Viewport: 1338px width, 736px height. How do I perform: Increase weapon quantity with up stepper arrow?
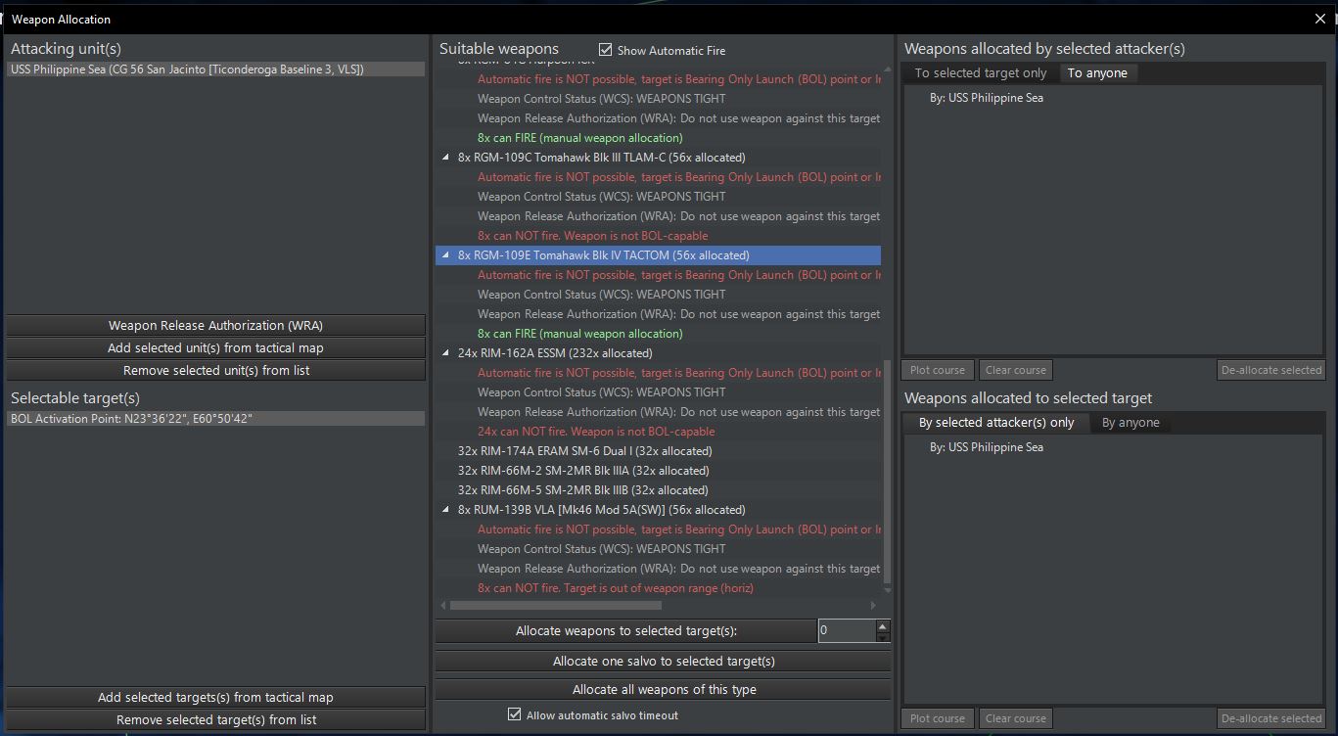pos(883,625)
